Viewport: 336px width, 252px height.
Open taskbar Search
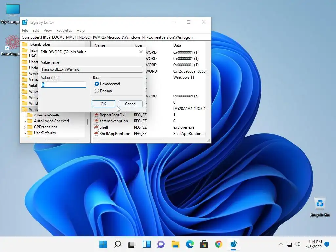click(x=118, y=244)
